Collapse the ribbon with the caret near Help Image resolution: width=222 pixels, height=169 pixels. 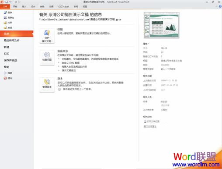[216, 7]
